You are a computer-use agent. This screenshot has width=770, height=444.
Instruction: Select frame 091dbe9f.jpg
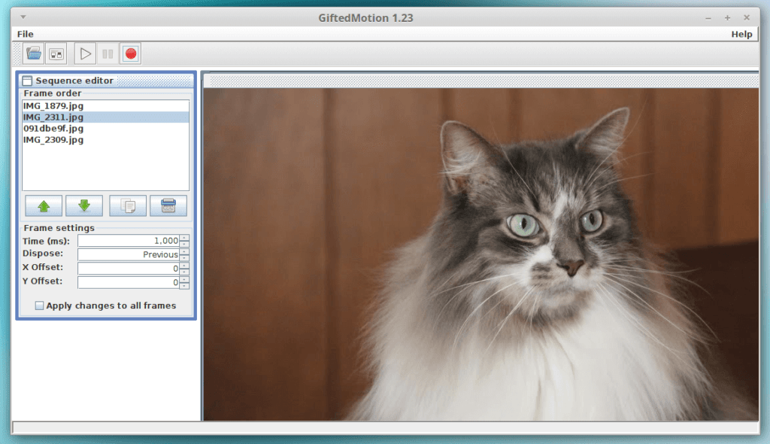(x=105, y=129)
